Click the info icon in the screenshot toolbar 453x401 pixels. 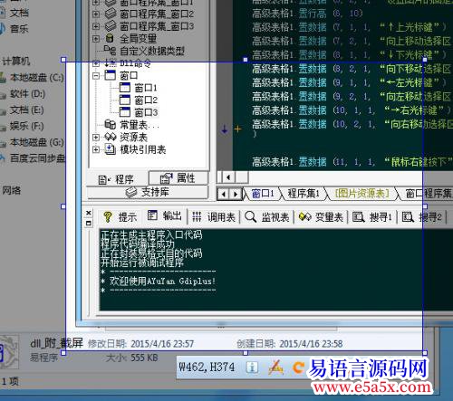pos(252,368)
